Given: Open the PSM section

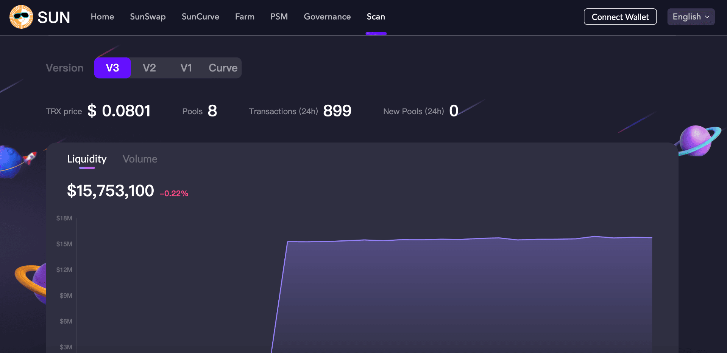Looking at the screenshot, I should pos(279,17).
